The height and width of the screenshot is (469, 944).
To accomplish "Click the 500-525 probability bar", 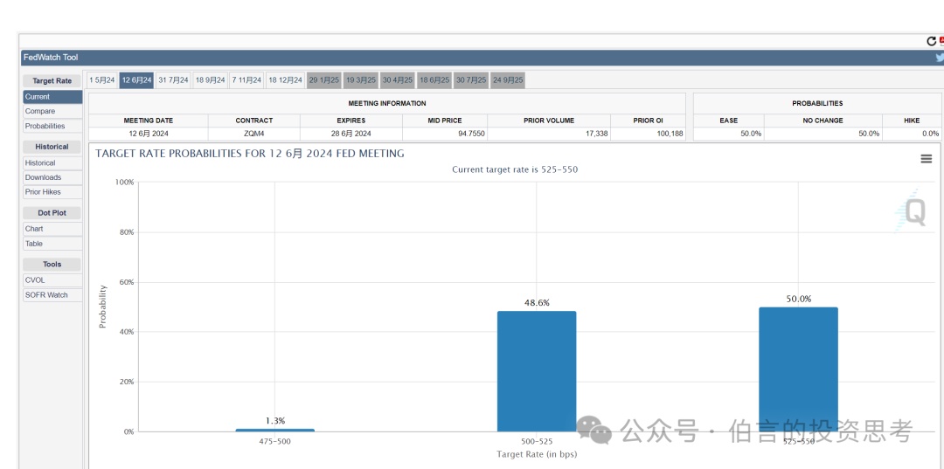I will click(x=536, y=371).
